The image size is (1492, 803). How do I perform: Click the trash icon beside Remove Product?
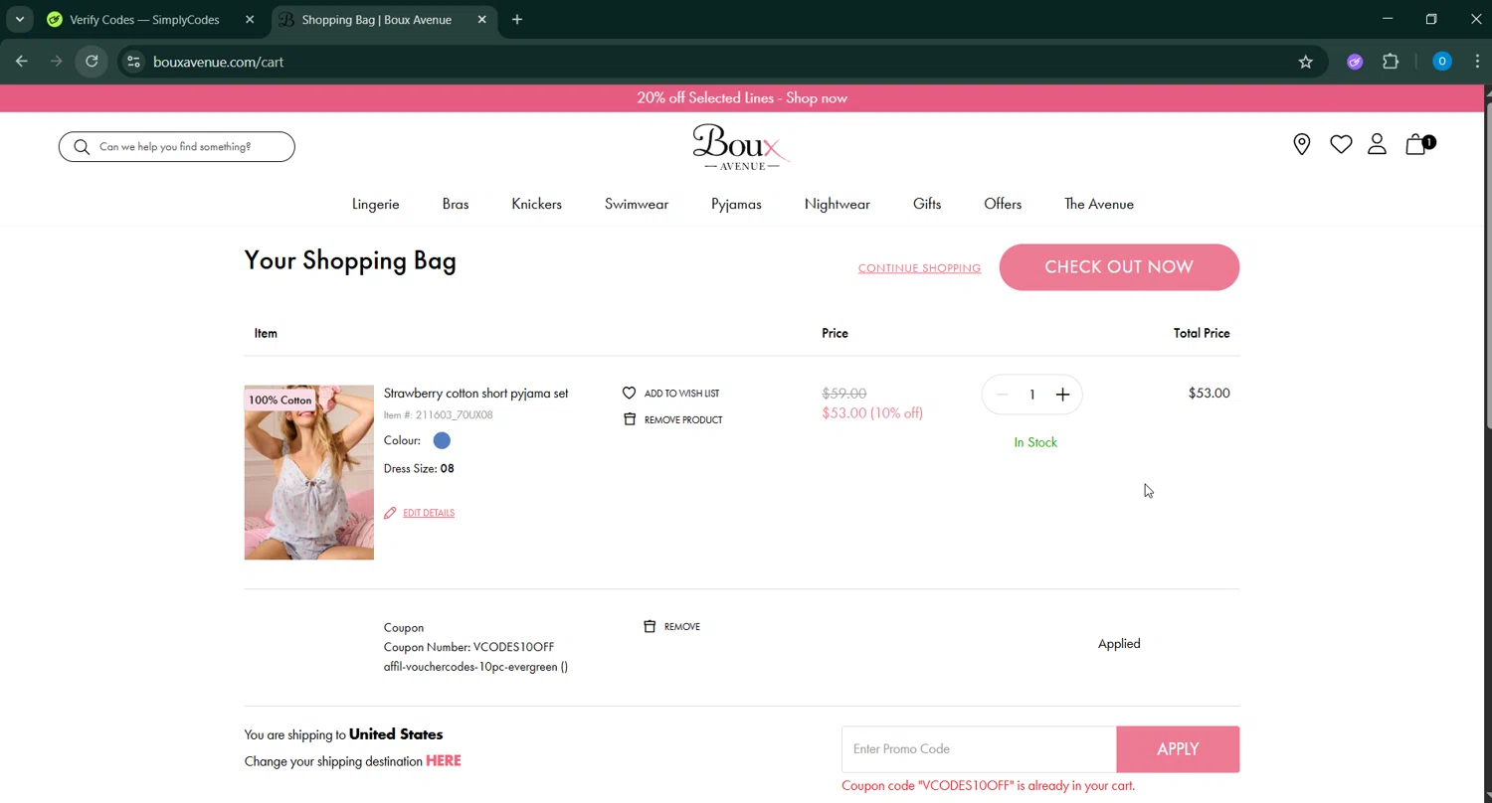pos(629,419)
